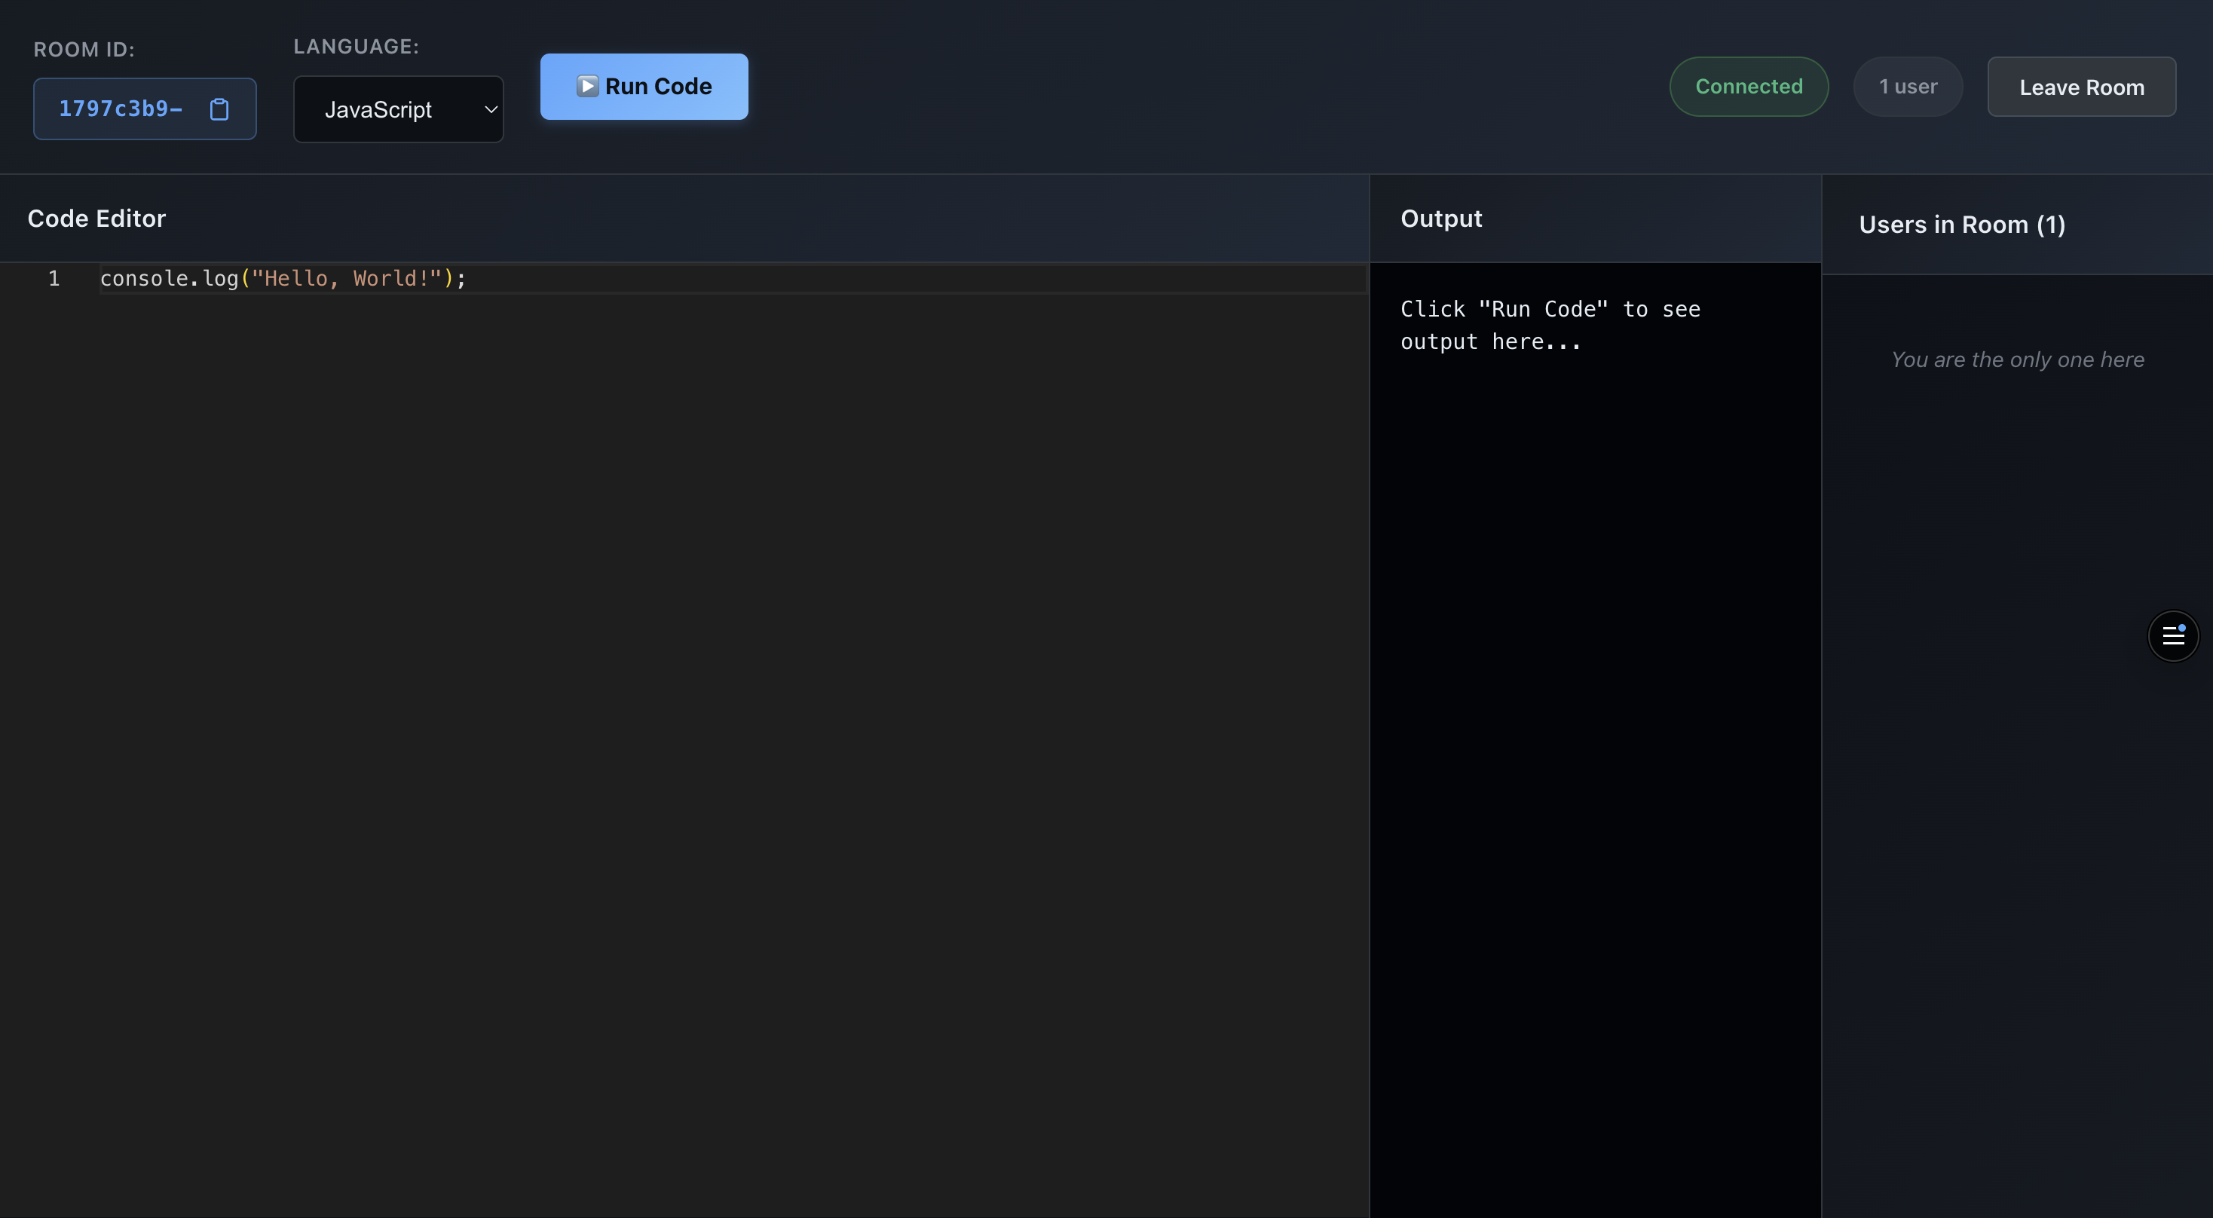Place cursor on the console.log code line

click(283, 278)
